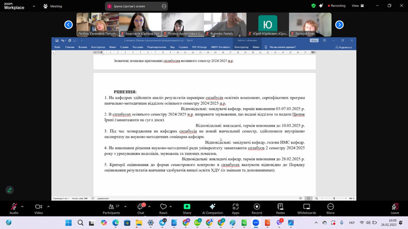Viewport: 408px width, 229px height.
Task: Open AI Companion
Action: pyautogui.click(x=212, y=209)
